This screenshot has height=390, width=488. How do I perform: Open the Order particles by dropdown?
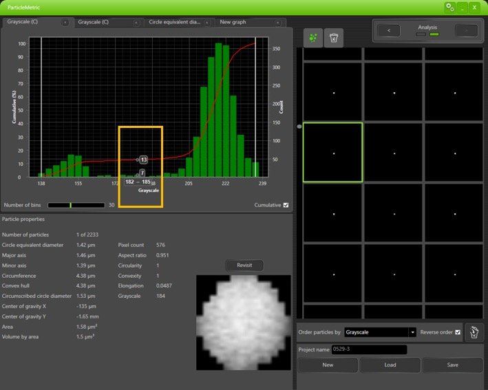pos(381,332)
